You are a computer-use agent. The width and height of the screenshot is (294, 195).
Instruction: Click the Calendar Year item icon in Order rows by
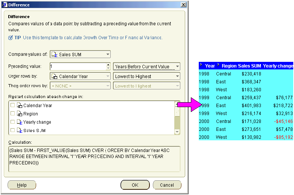click(x=54, y=76)
